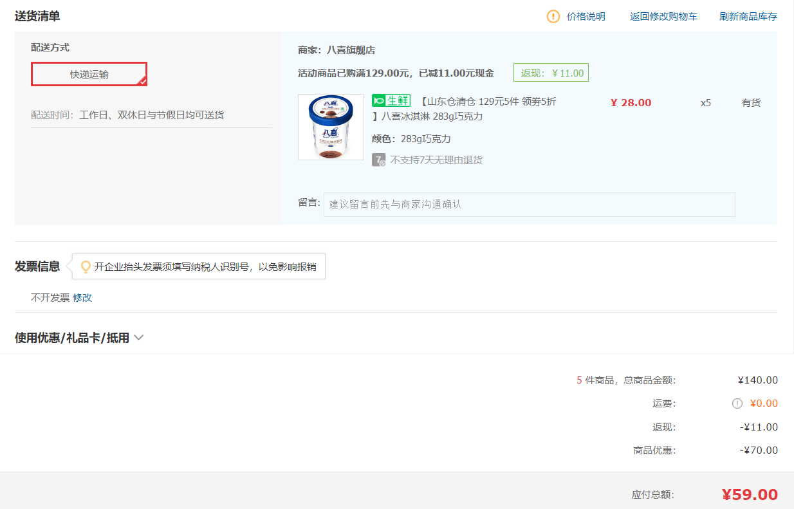Open the 八喜 ice cream product thumbnail
Viewport: 794px width, 509px height.
(x=331, y=127)
